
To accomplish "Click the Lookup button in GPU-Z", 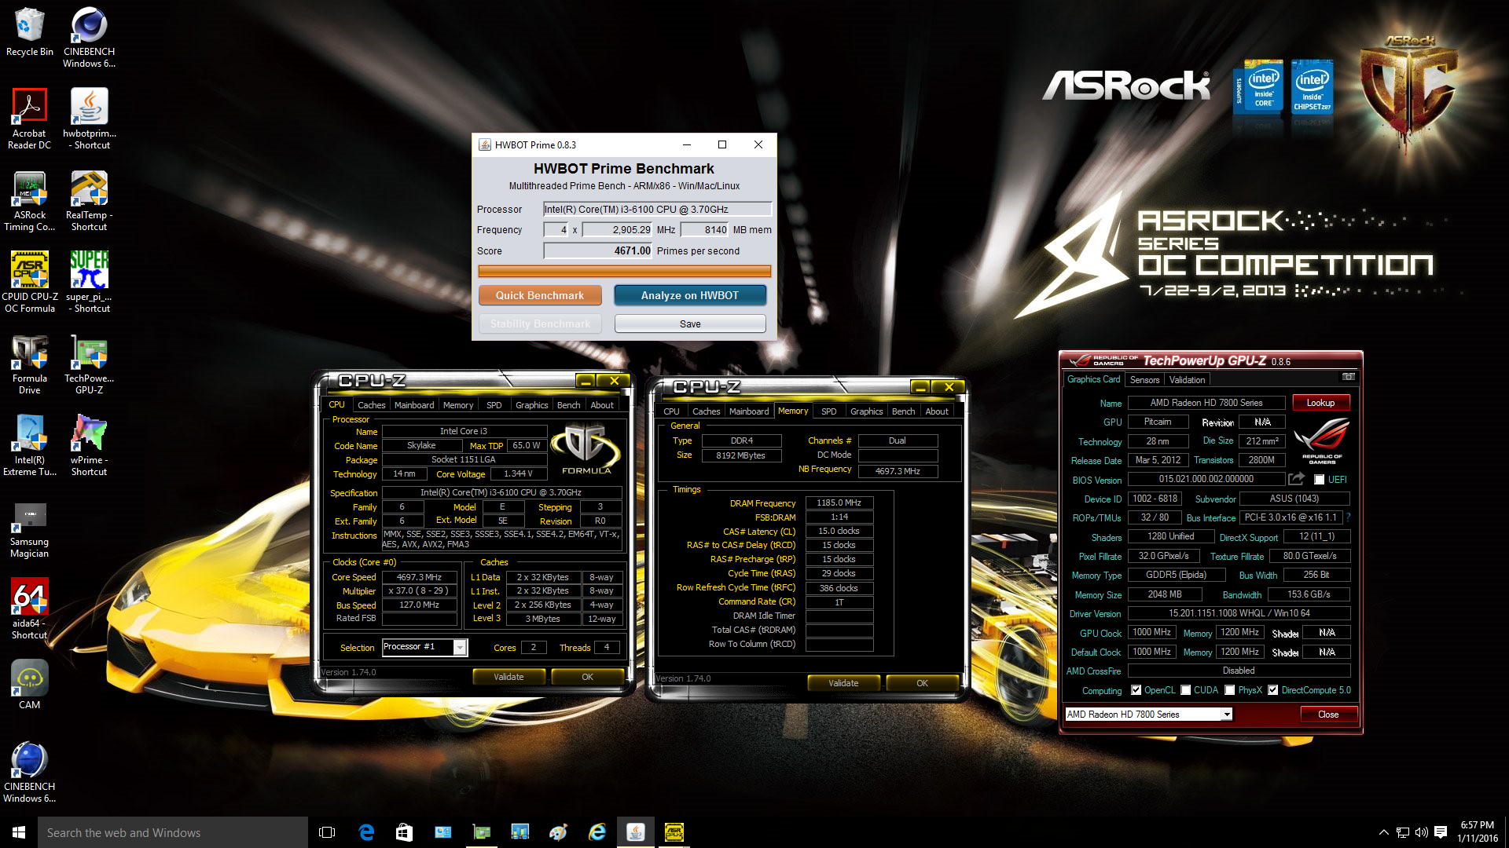I will [1320, 403].
